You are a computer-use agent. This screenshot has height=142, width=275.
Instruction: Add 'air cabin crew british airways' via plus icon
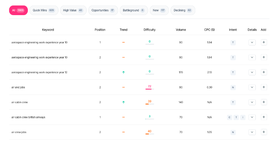pyautogui.click(x=264, y=117)
